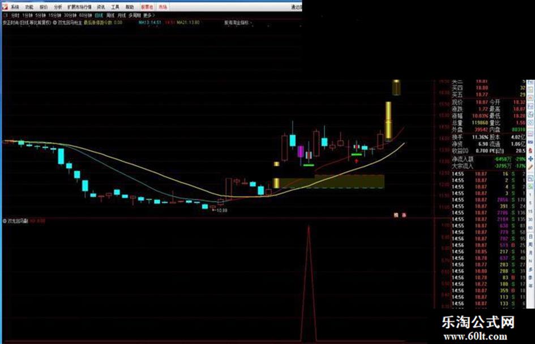This screenshot has width=535, height=344.
Task: Open the 系统 menu
Action: [x=15, y=7]
